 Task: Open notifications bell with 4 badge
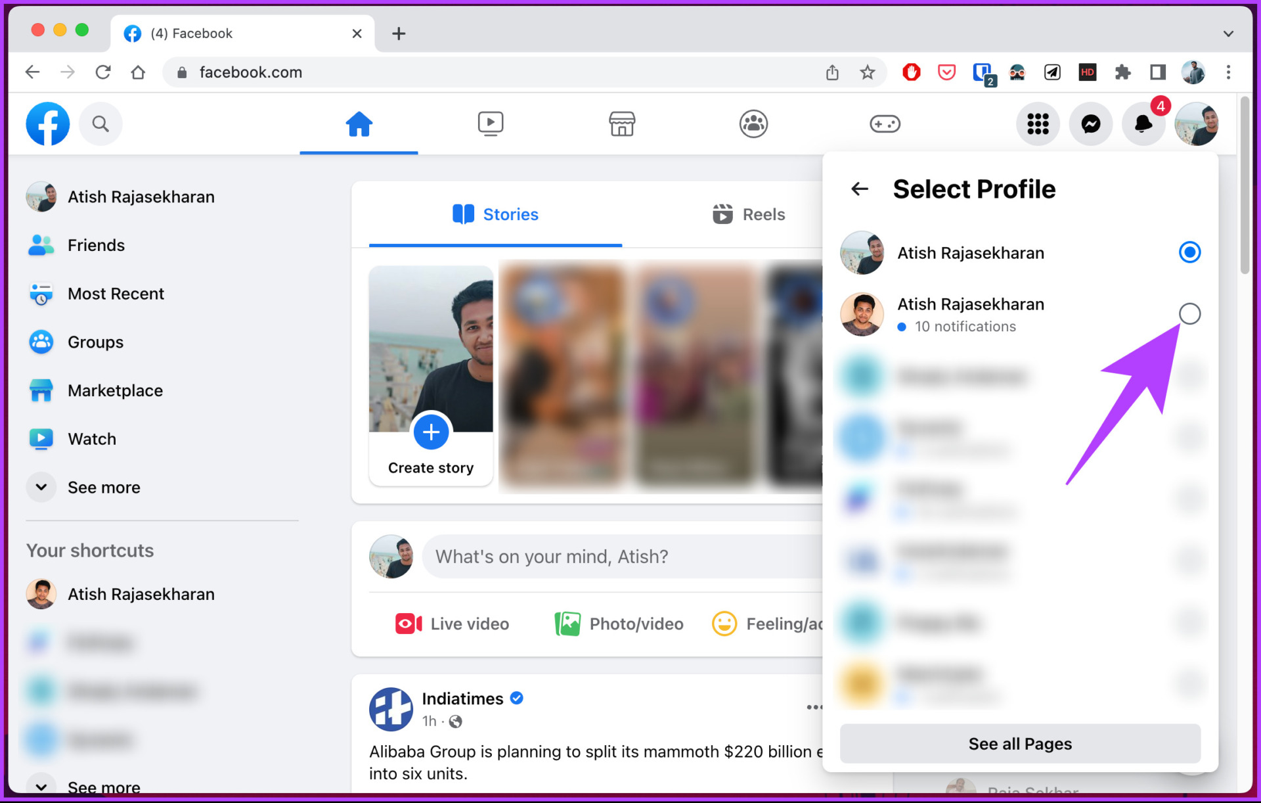pyautogui.click(x=1143, y=124)
